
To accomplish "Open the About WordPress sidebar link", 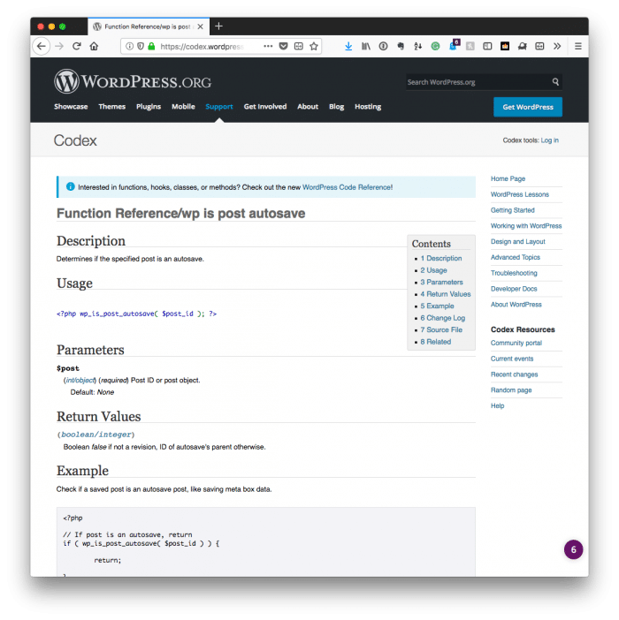I will pyautogui.click(x=516, y=305).
